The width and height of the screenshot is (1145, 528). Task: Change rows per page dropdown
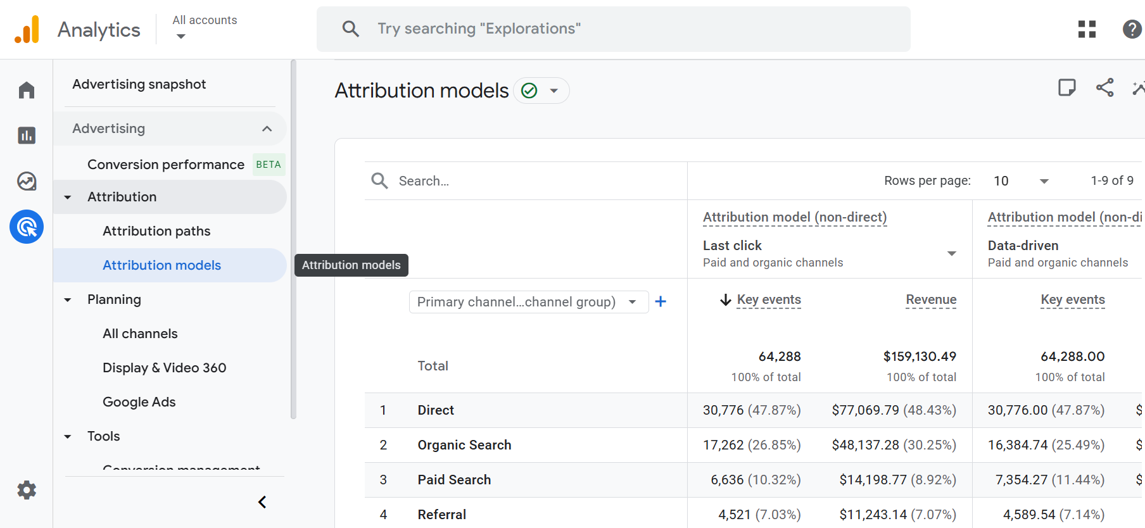pos(1021,181)
